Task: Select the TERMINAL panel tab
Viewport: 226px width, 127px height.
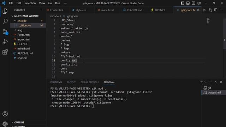Action: pos(109,82)
